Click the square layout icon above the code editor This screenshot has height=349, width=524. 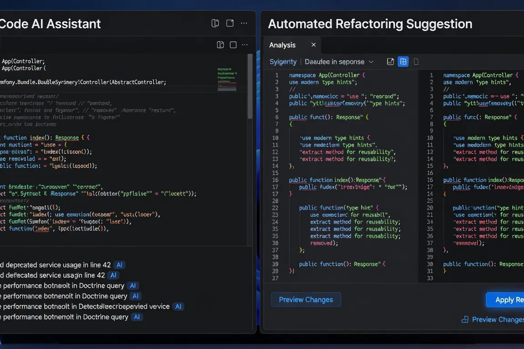[233, 45]
